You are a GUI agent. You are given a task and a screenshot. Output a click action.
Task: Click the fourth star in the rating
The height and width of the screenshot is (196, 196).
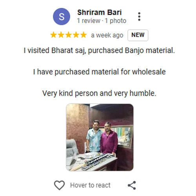[76, 35]
